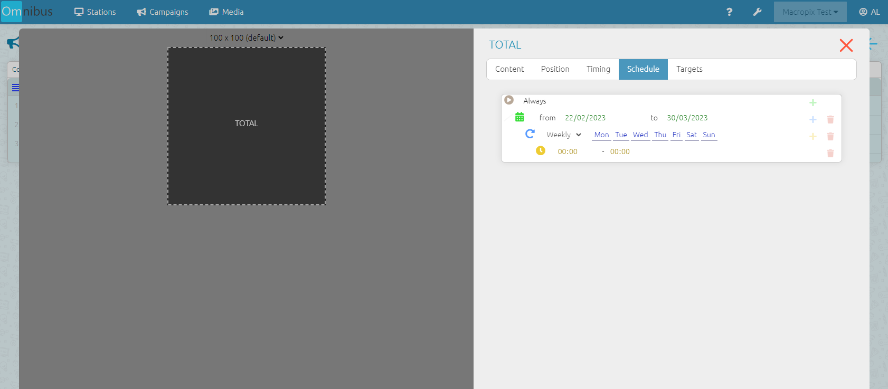Edit the from date 22/02/2023

point(585,118)
